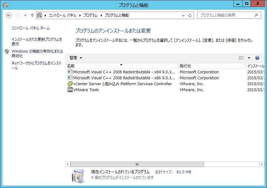The width and height of the screenshot is (267, 188).
Task: Click the installed programs box icon
Action: (x=78, y=176)
